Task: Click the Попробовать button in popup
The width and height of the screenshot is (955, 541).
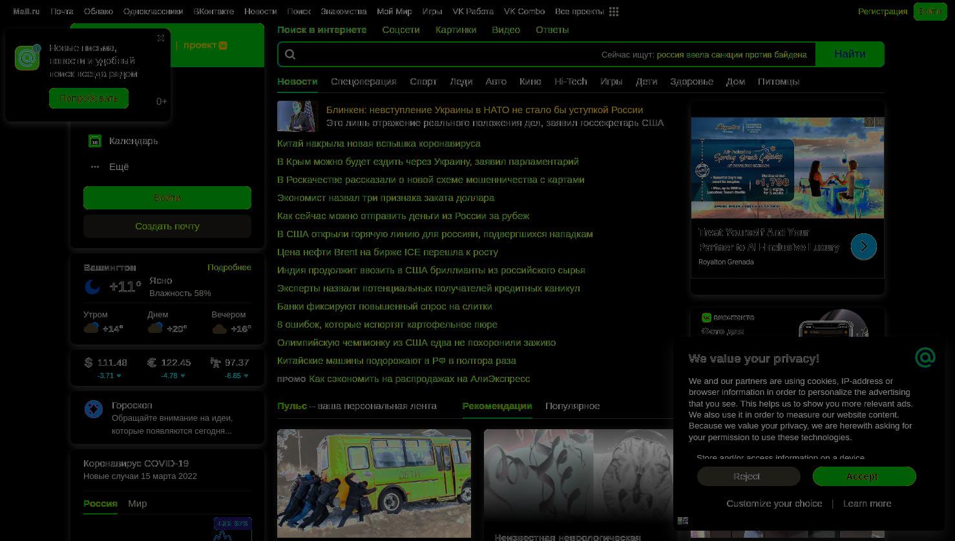Action: (89, 98)
